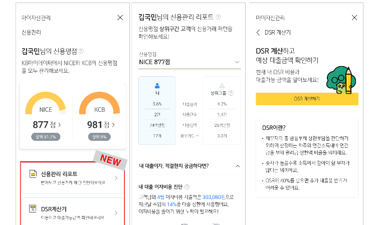Click the DSR계산기 calculator icon
This screenshot has width=381, height=225.
[x=33, y=208]
